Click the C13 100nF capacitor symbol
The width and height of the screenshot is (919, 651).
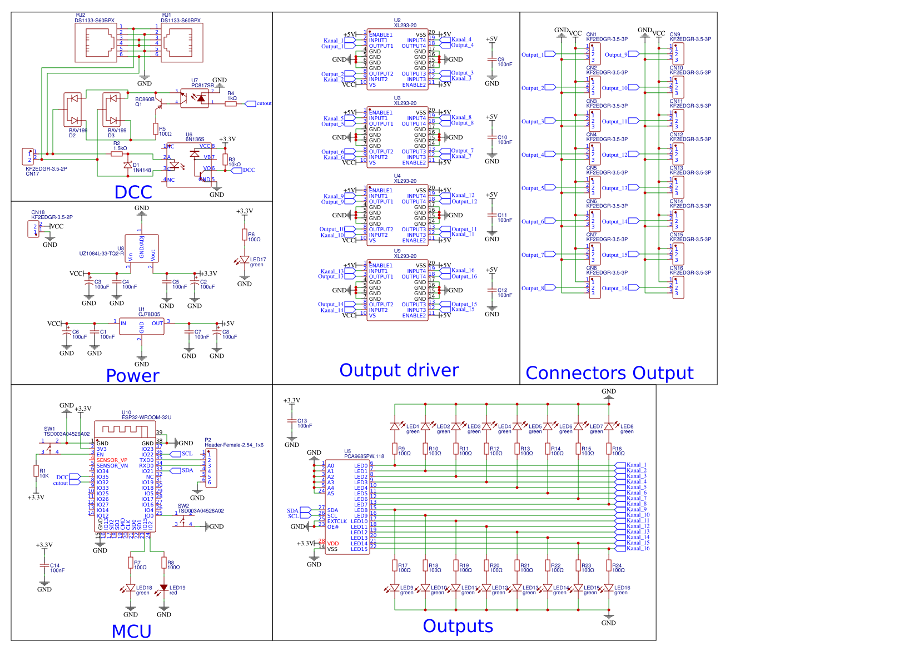tap(291, 421)
